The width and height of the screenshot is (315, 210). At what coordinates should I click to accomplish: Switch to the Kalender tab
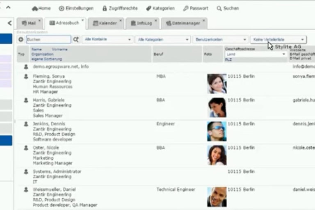105,23
